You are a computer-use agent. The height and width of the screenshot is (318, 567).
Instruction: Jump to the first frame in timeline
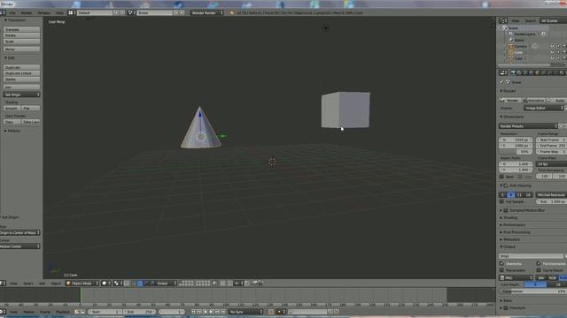pyautogui.click(x=193, y=312)
